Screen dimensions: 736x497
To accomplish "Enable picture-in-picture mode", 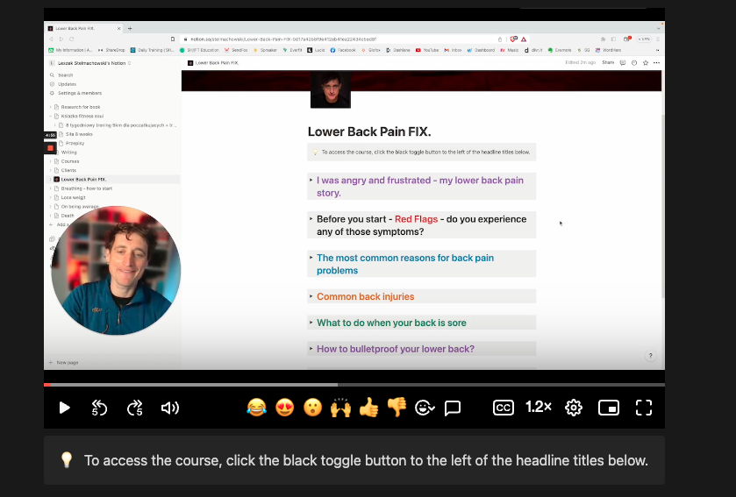I will pyautogui.click(x=609, y=408).
